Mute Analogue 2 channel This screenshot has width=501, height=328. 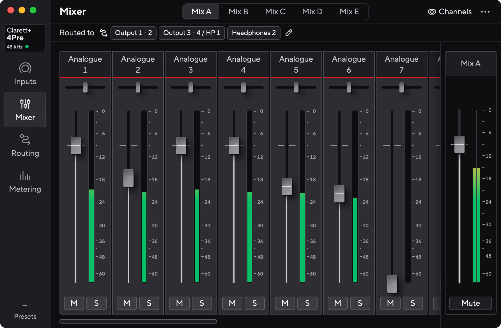pos(127,303)
